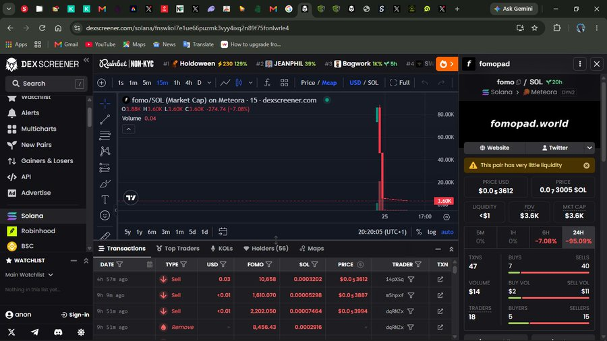Dismiss the low liquidity warning
Viewport: 607px width, 341px height.
pyautogui.click(x=587, y=166)
